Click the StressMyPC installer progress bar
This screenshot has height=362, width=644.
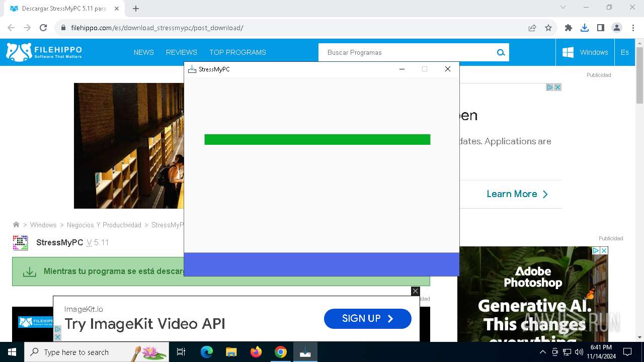[x=317, y=139]
